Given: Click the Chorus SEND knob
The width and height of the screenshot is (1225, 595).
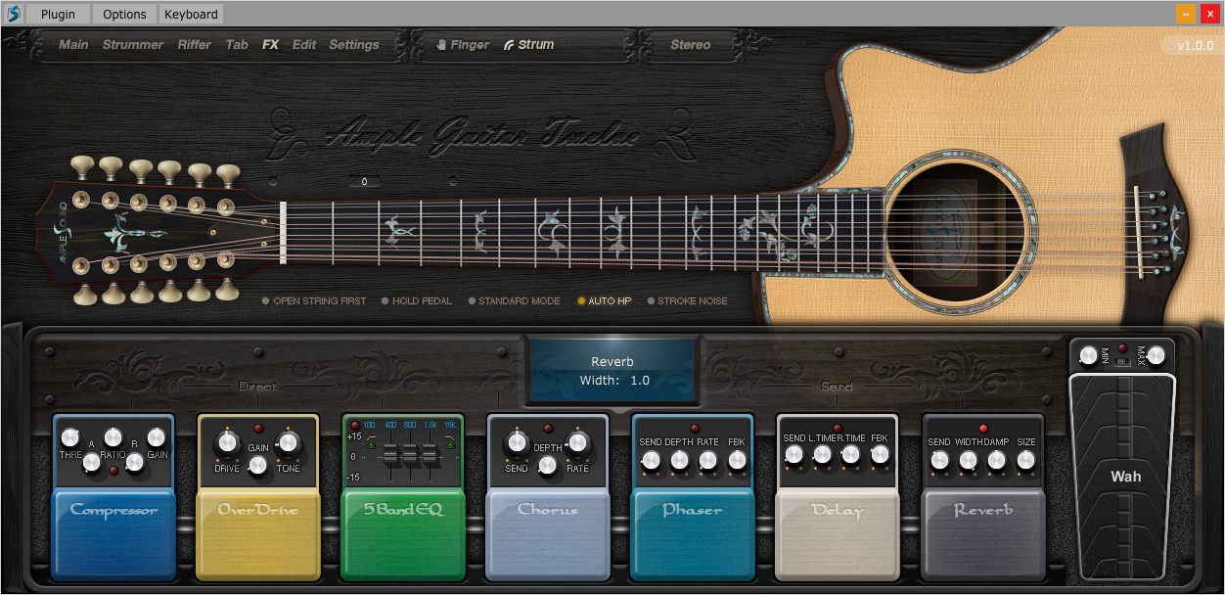Looking at the screenshot, I should point(517,444).
